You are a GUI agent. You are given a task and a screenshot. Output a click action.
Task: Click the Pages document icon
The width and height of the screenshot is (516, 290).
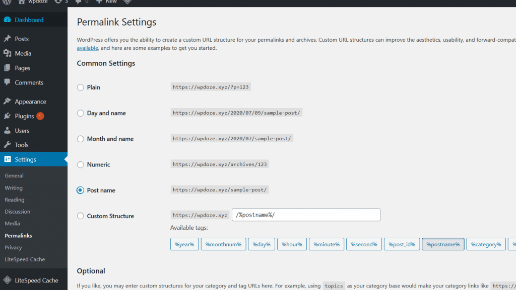click(7, 68)
